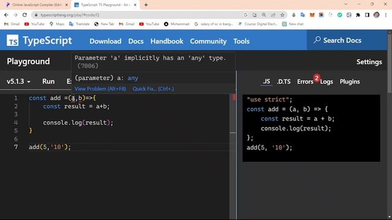
Task: Click the TypeScript TS logo icon
Action: 12,41
